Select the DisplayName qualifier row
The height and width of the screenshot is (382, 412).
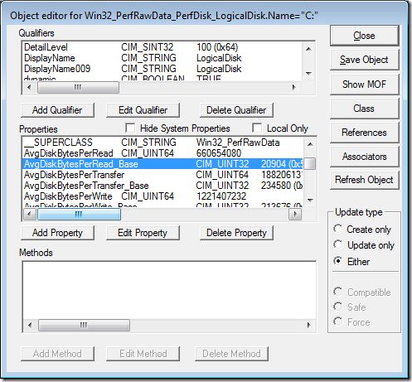click(x=162, y=58)
